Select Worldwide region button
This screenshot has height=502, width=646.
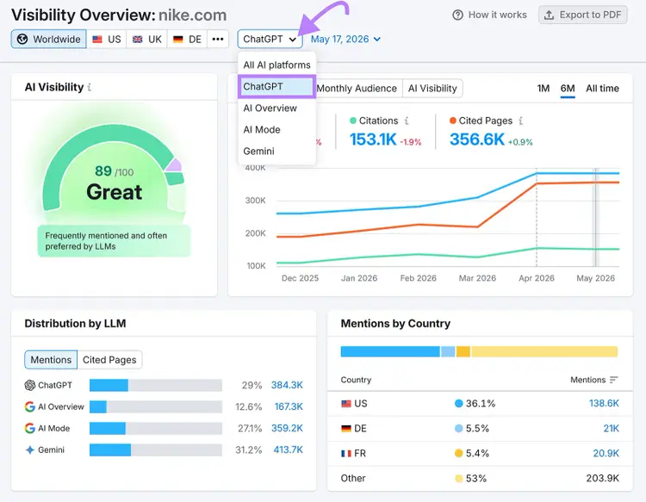tap(48, 39)
